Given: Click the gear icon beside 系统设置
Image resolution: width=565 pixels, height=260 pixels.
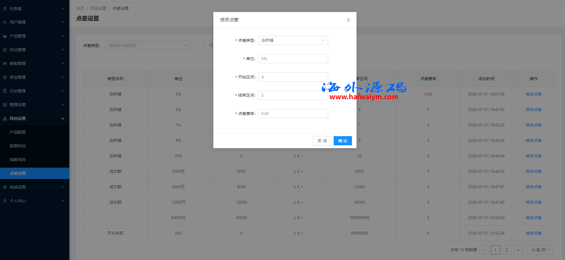Looking at the screenshot, I should tap(5, 187).
